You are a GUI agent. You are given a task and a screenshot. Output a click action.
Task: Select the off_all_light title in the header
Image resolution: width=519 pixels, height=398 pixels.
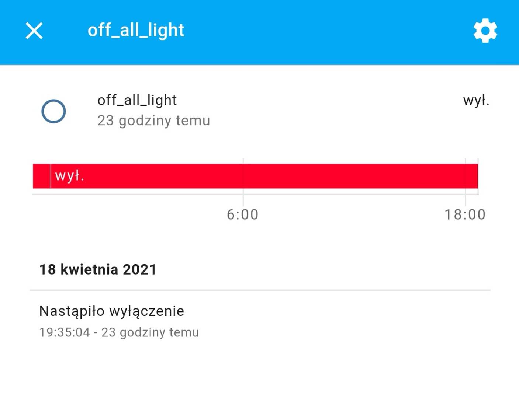[136, 30]
